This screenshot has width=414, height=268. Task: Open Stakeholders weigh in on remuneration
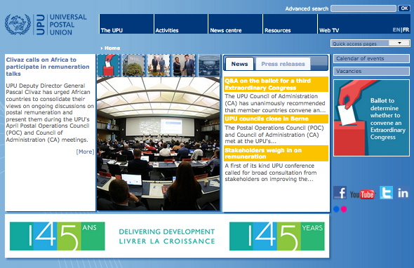pos(276,154)
